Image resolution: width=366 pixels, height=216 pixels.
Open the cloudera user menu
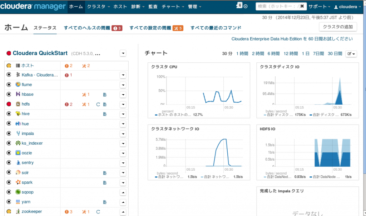347,7
